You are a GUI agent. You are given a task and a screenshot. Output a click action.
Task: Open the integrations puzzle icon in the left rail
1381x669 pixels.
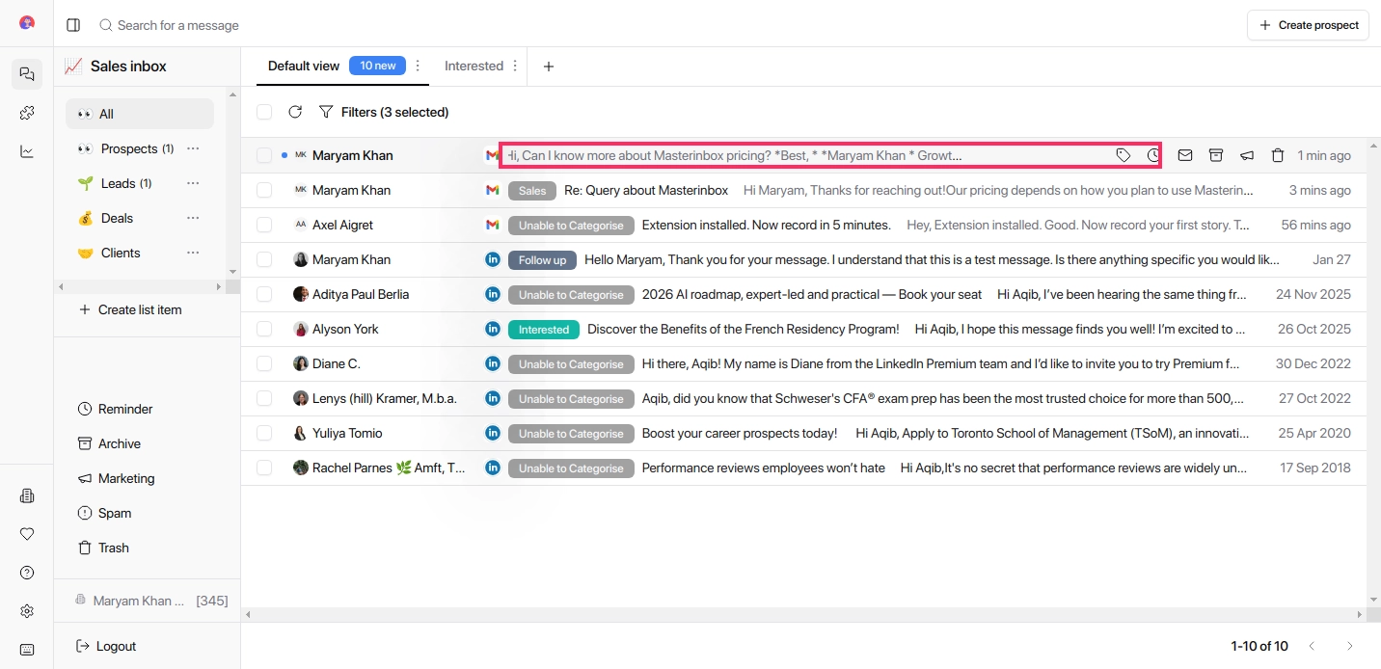[26, 112]
